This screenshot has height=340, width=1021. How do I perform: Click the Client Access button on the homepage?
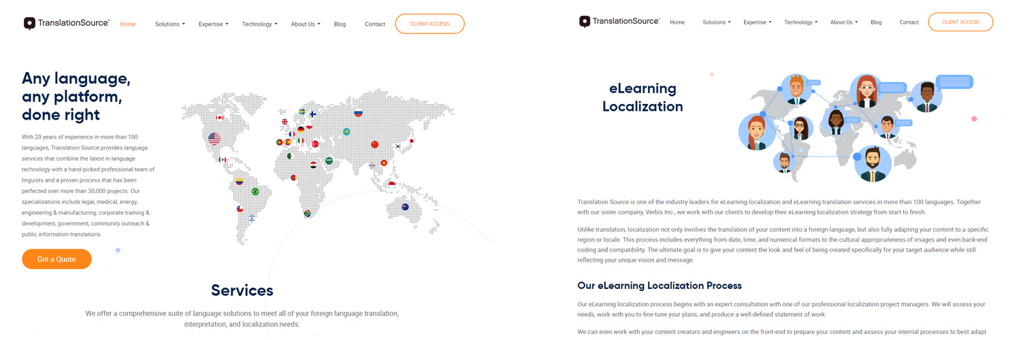click(x=430, y=24)
